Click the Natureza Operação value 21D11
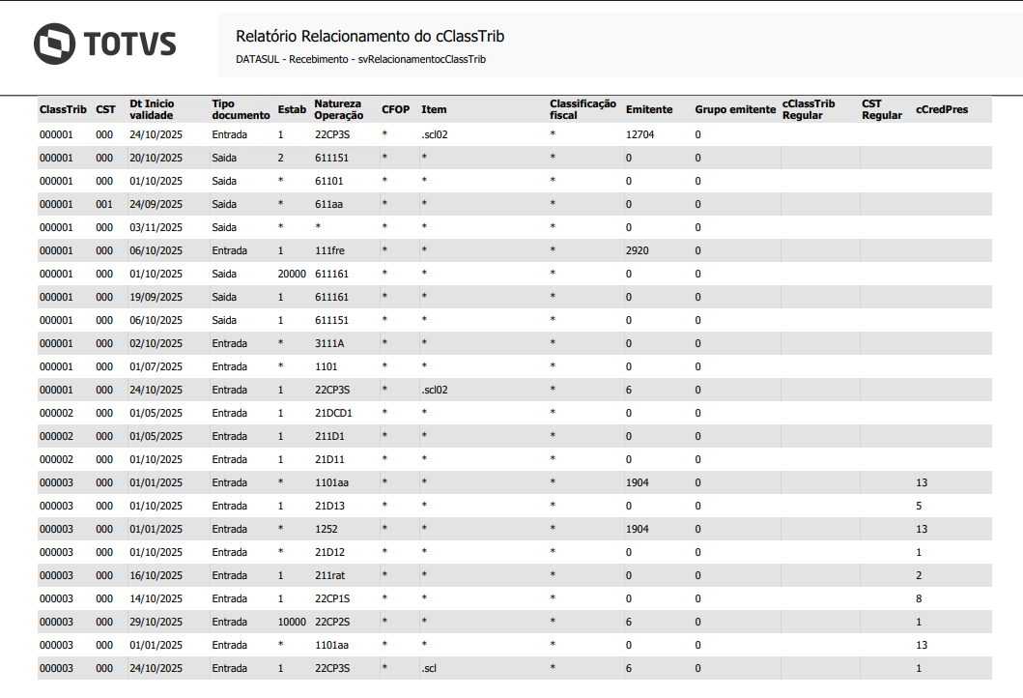The image size is (1023, 698). tap(329, 459)
